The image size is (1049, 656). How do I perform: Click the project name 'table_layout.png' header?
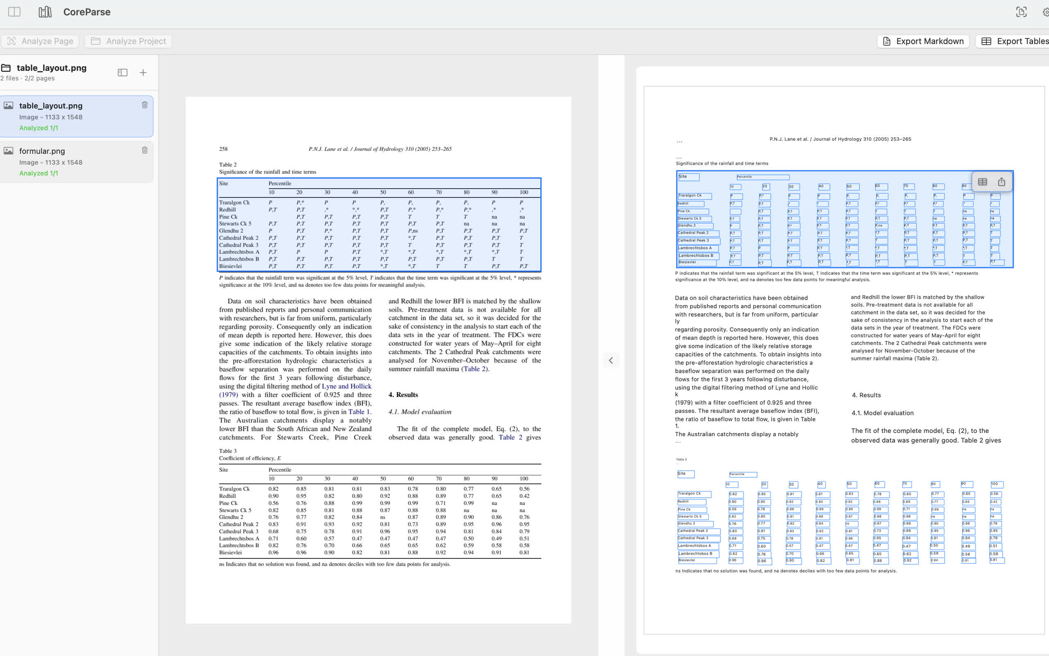52,68
